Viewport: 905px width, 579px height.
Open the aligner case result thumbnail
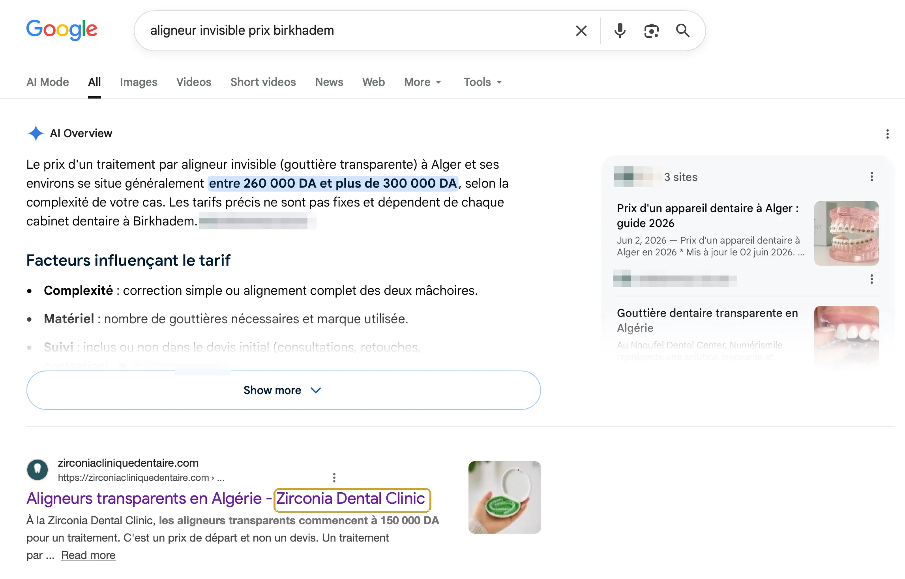(x=504, y=497)
